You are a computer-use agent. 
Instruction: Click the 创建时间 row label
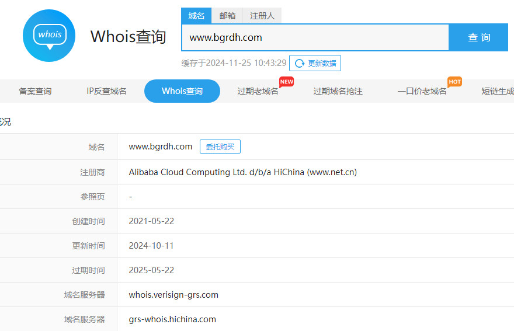click(89, 221)
